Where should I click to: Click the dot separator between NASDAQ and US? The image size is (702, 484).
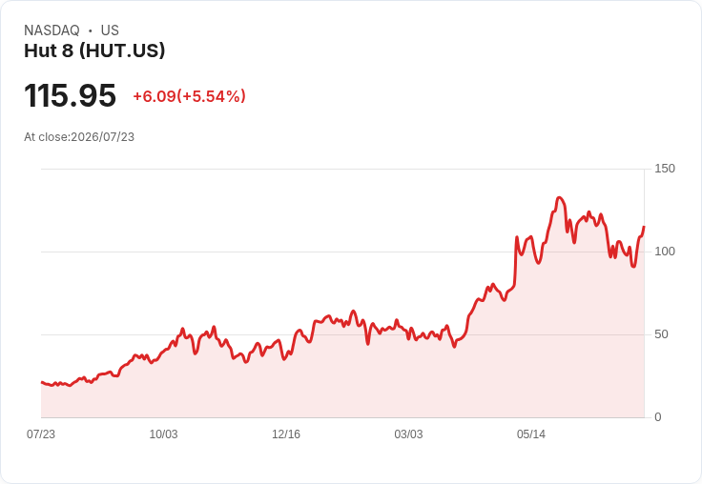[90, 30]
